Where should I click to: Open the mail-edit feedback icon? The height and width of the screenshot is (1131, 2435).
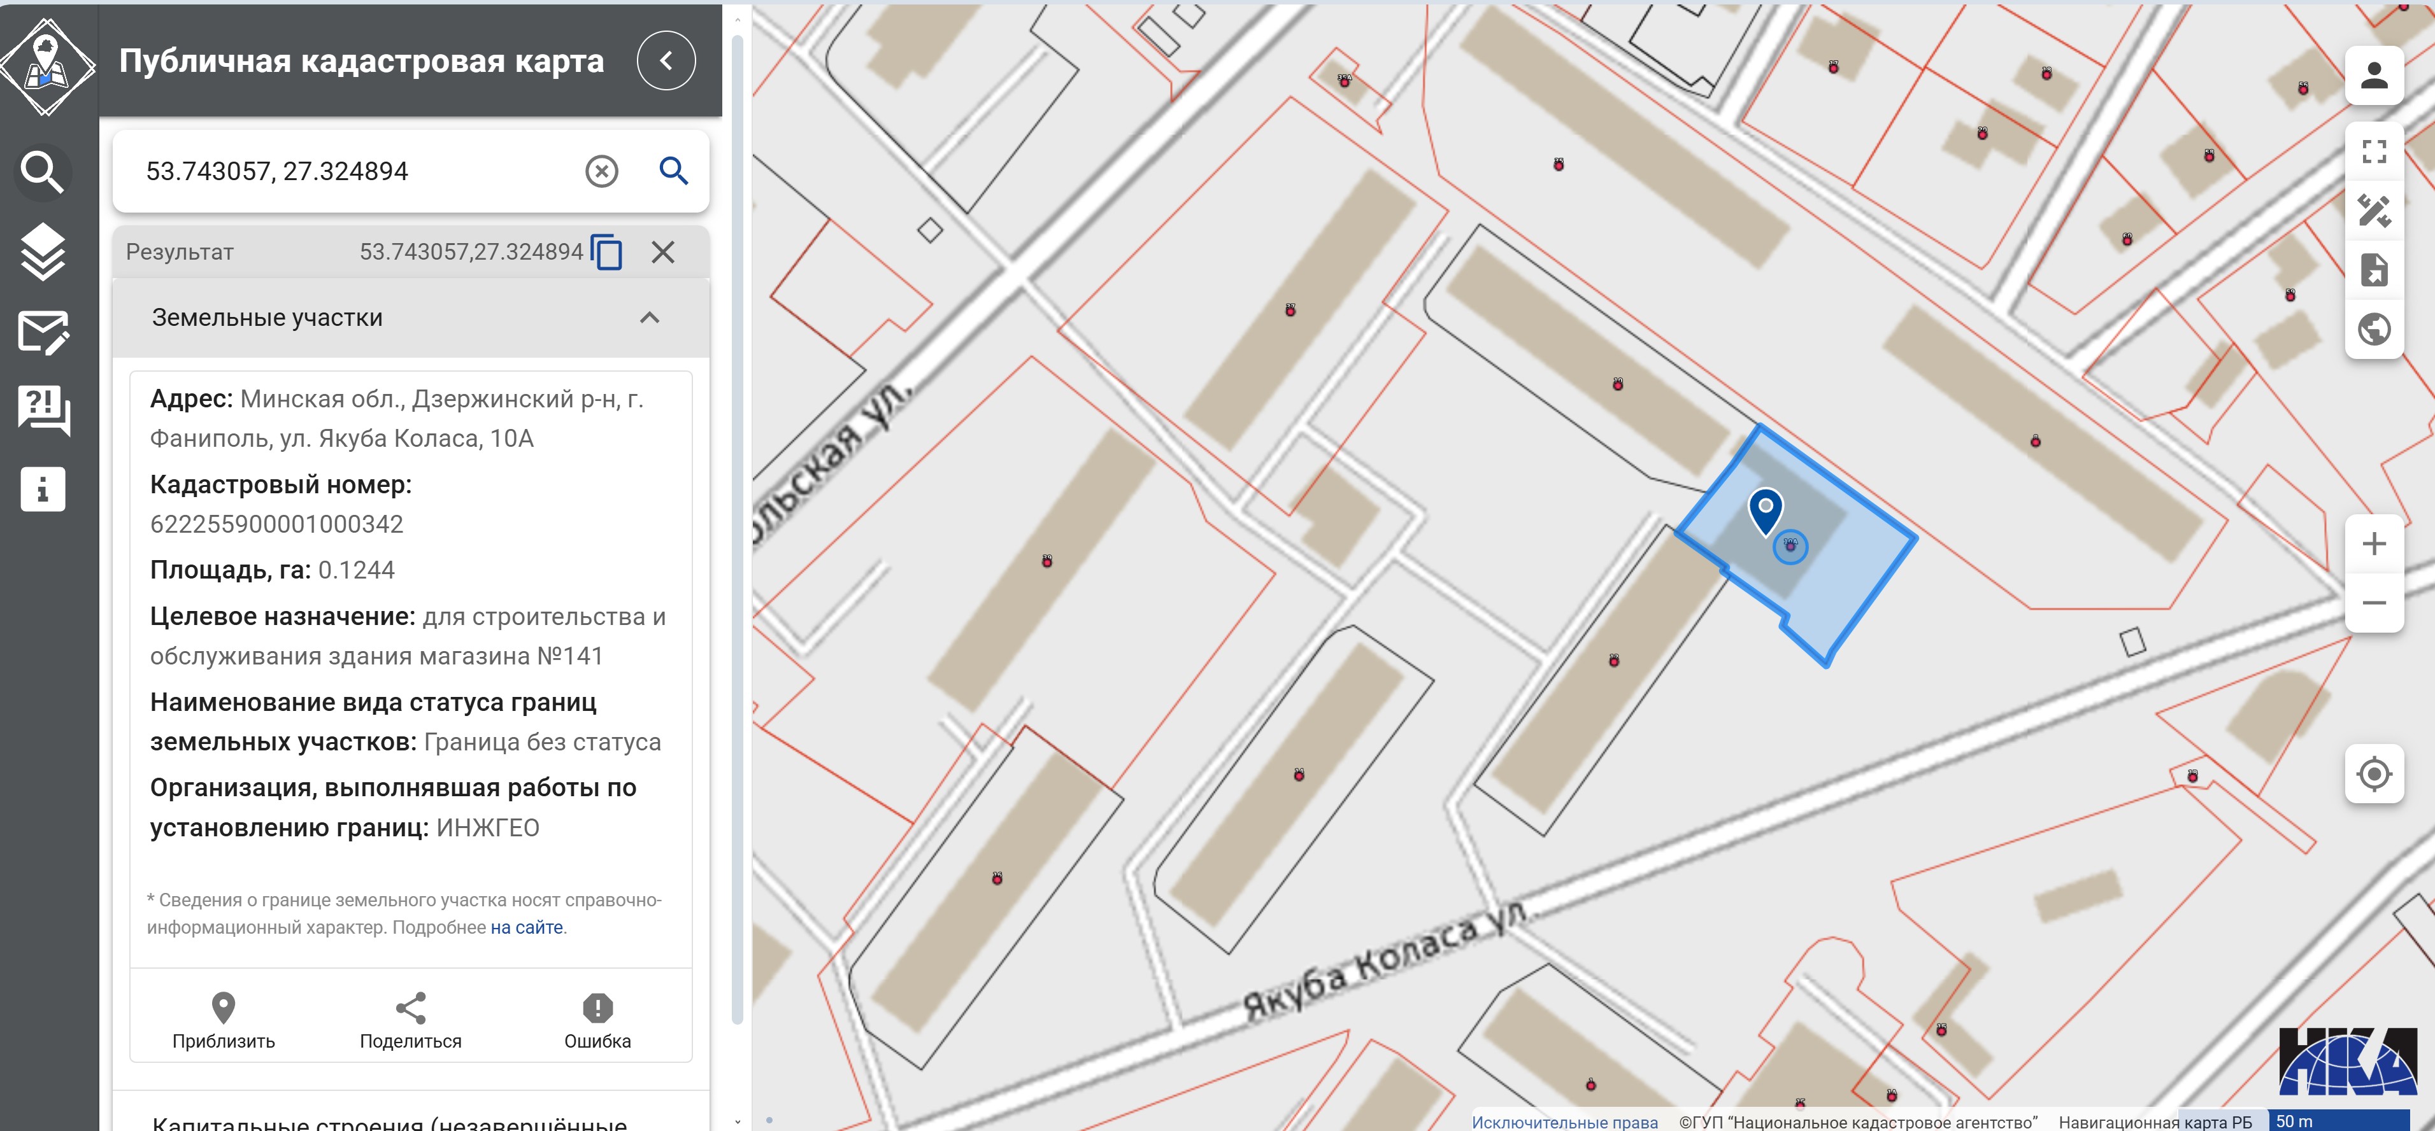43,332
